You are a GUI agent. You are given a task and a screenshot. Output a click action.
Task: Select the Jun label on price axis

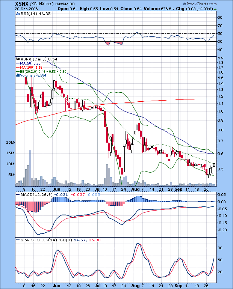56,190
